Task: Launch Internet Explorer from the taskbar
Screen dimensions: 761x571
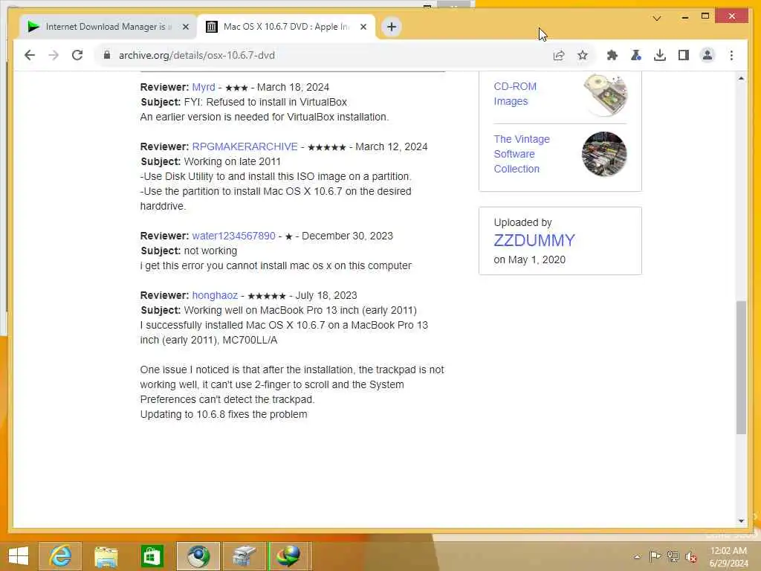Action: tap(60, 556)
